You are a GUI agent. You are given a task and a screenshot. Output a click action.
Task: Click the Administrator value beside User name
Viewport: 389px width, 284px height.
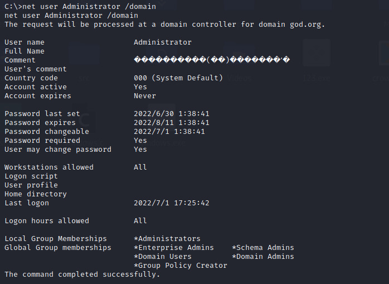point(162,42)
